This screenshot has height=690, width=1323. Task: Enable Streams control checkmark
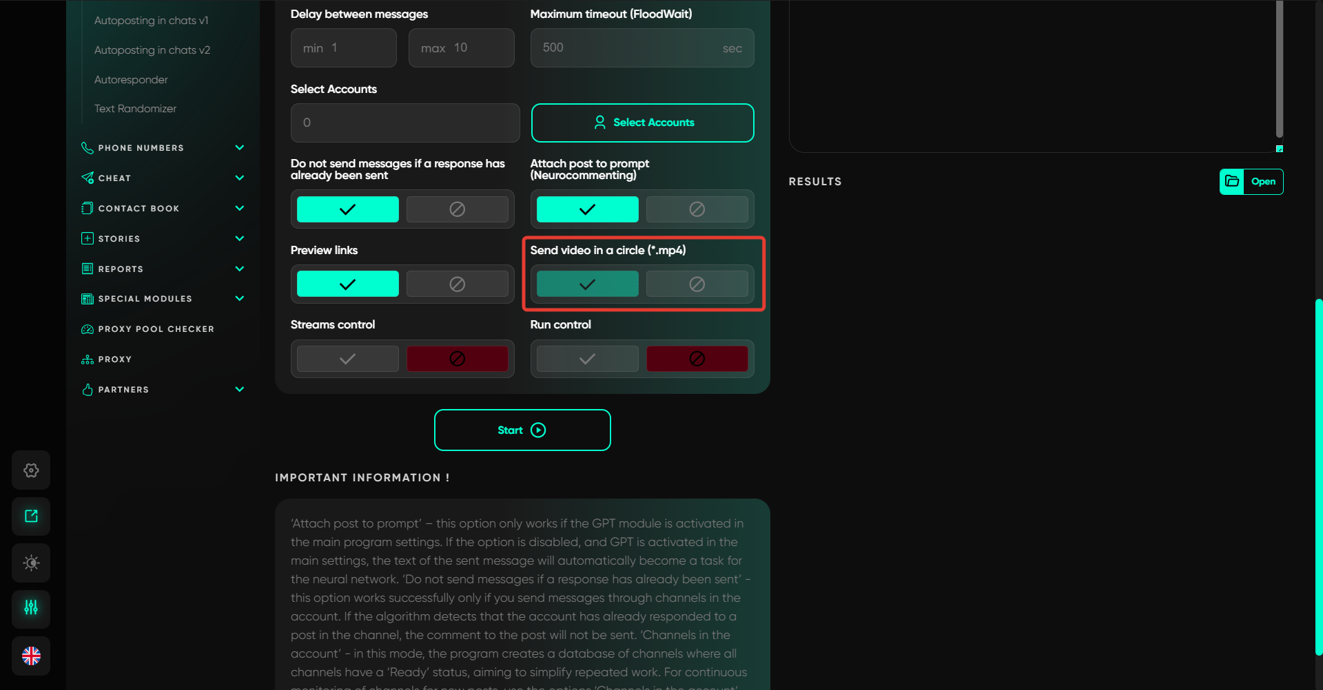[347, 359]
